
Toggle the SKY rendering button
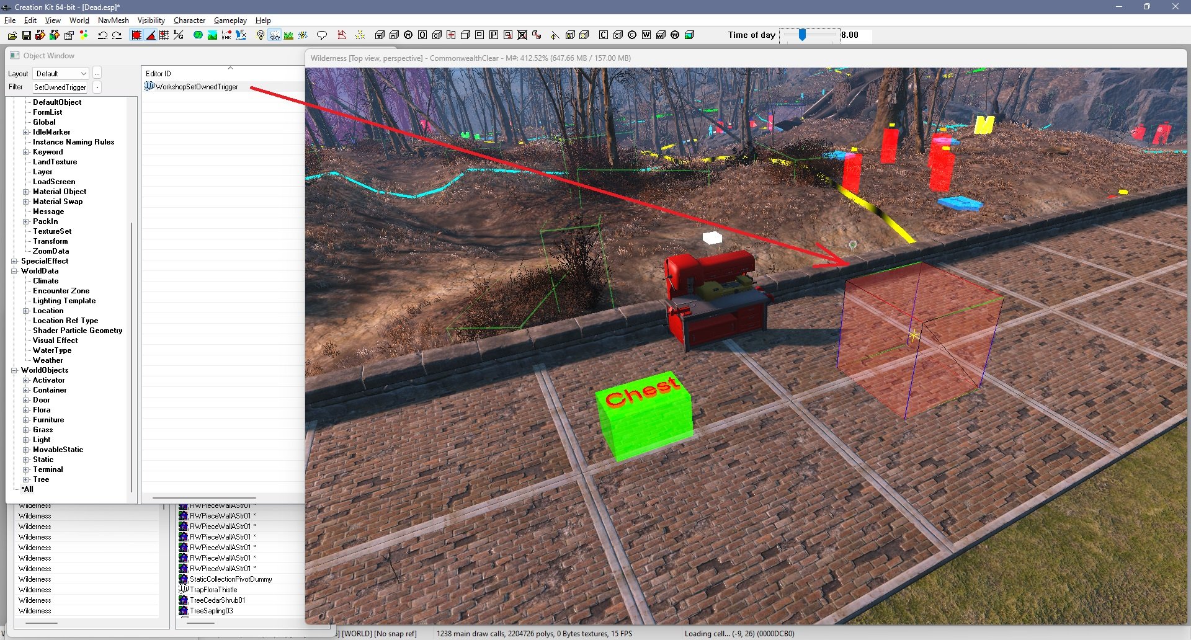275,35
